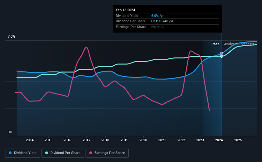Select the 2025 label on the time axis
The width and height of the screenshot is (262, 162).
[x=238, y=140]
